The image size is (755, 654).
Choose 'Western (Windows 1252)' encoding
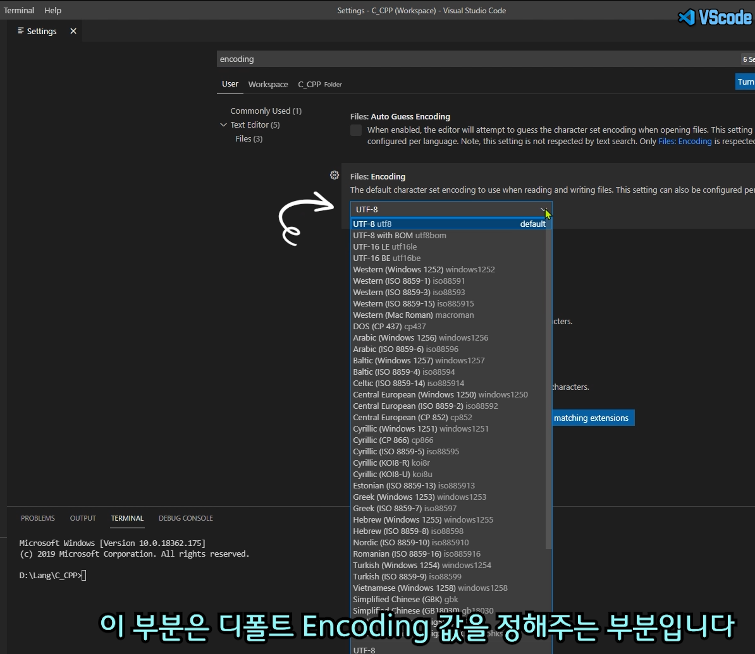coord(449,269)
